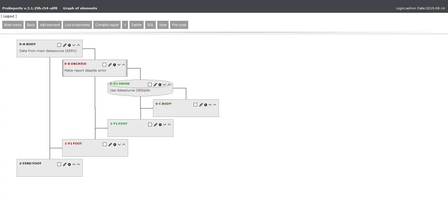
Task: Check the 2-FEND FOOT checkbox
Action: tap(59, 164)
